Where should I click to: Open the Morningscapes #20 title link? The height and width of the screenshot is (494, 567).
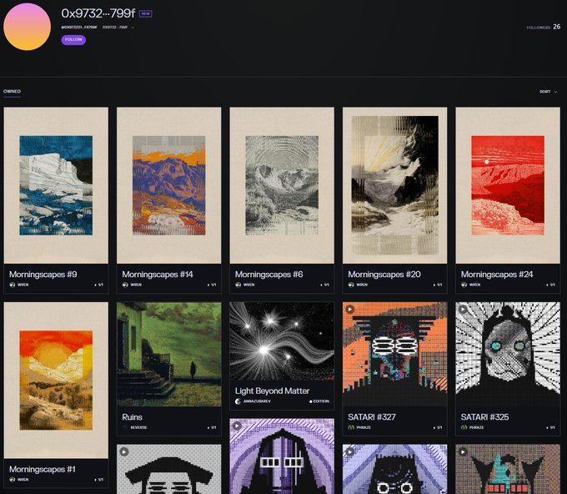coord(384,275)
